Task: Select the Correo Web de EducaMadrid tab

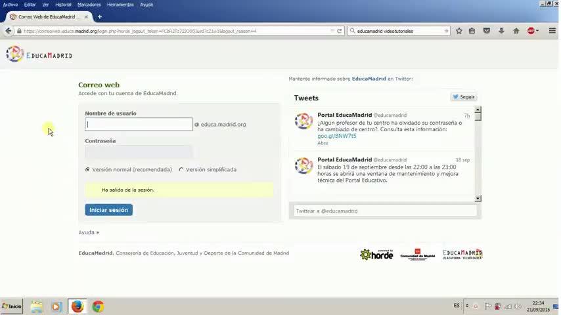Action: click(49, 17)
